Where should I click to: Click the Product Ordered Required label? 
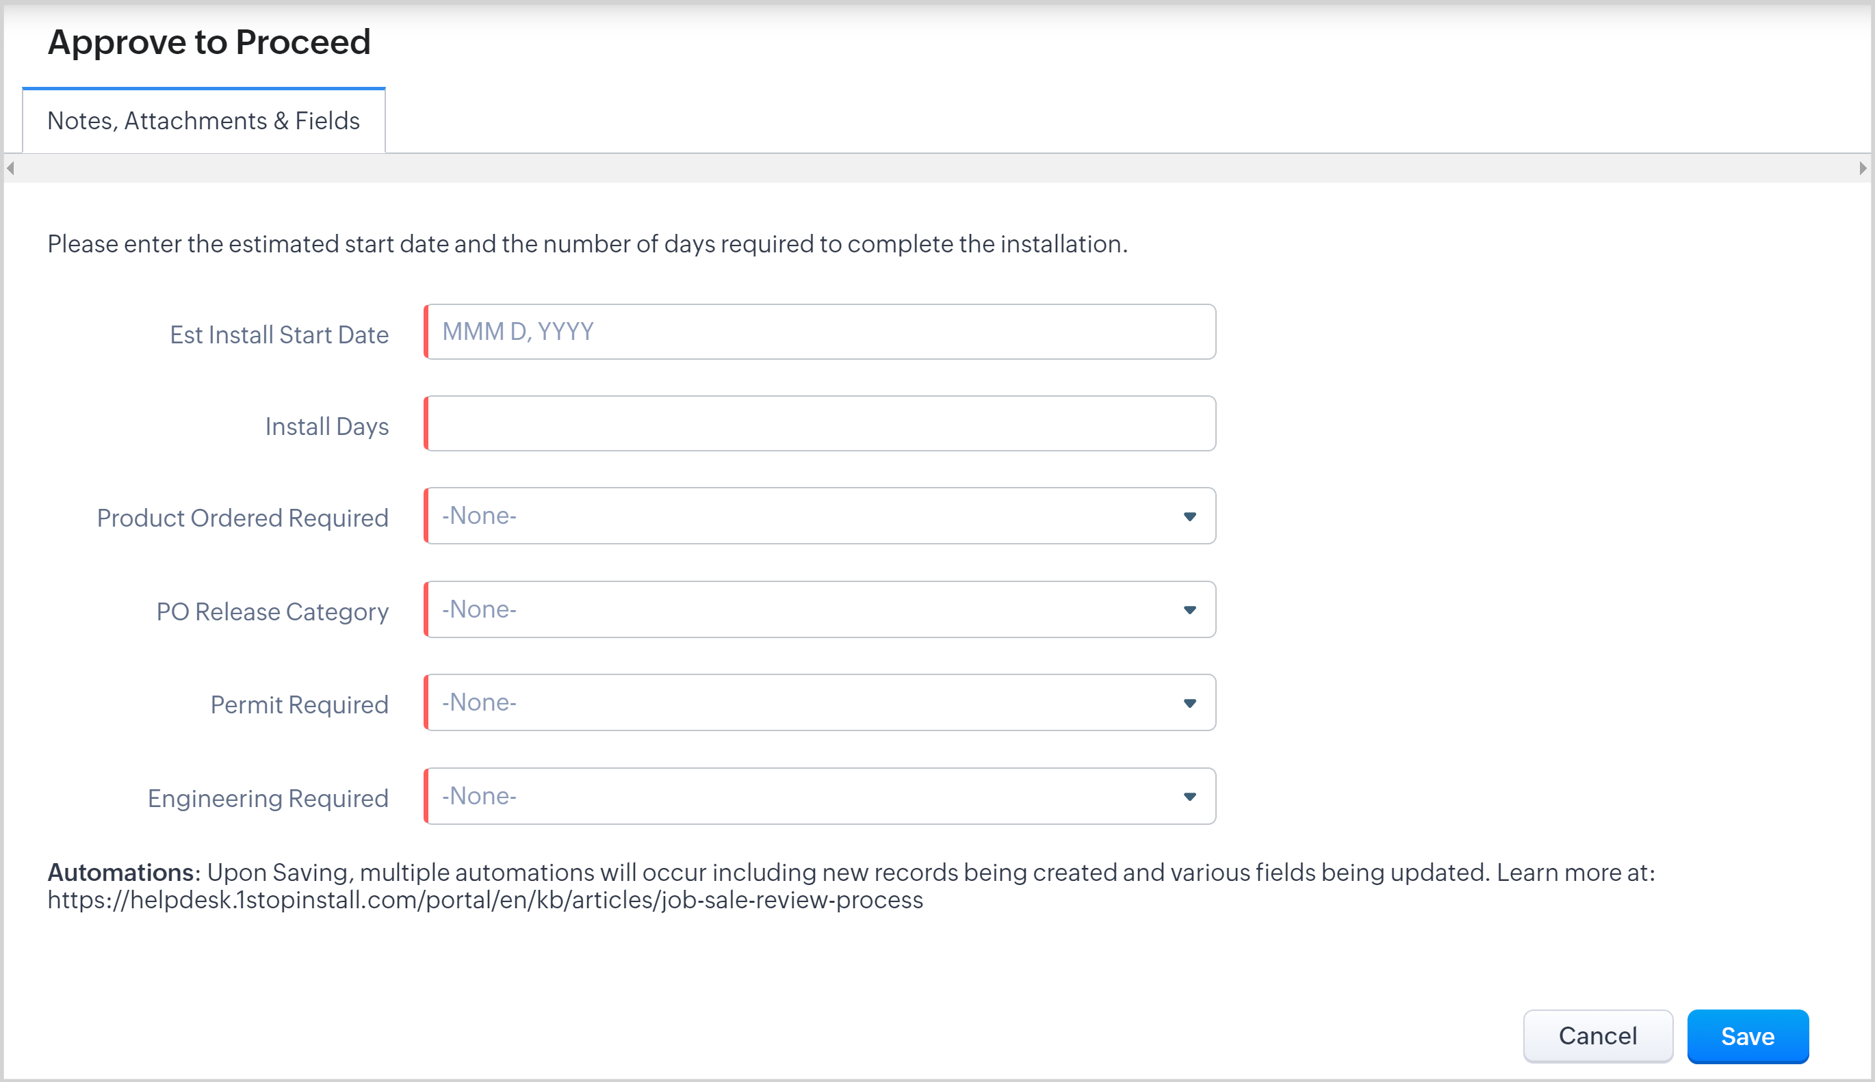coord(242,518)
